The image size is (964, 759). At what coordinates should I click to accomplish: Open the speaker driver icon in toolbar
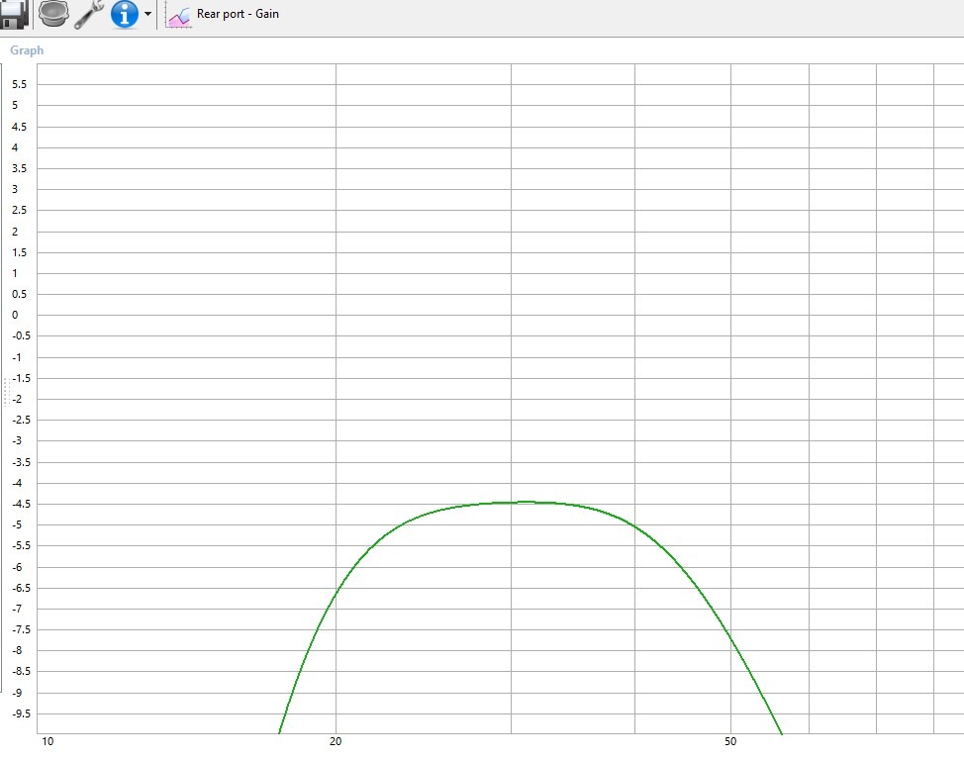[54, 14]
